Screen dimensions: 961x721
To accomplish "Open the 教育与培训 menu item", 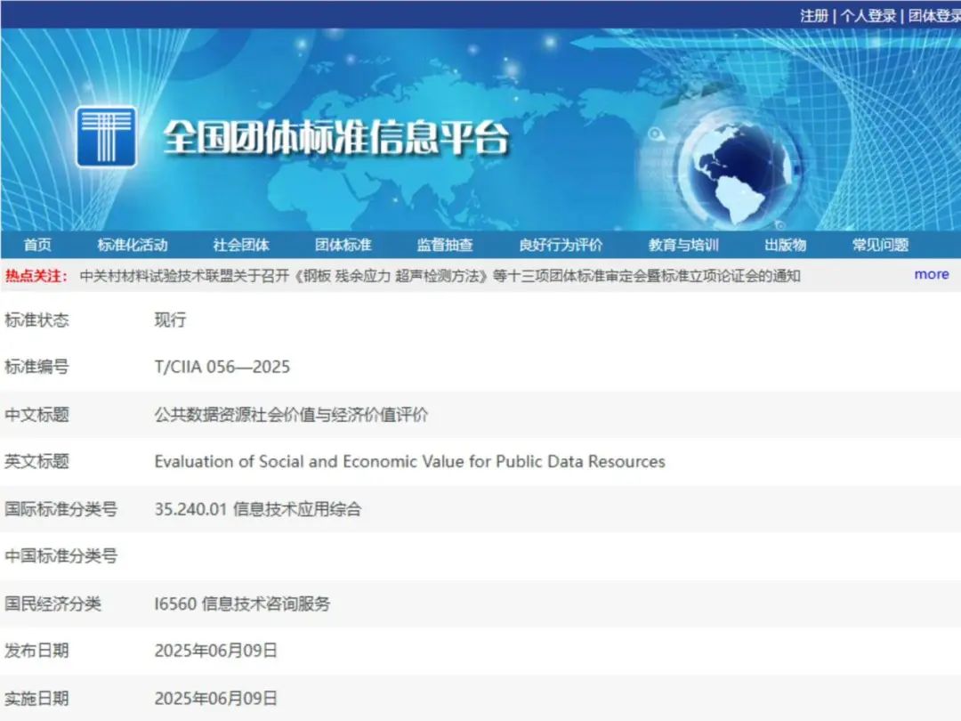I will pyautogui.click(x=683, y=245).
